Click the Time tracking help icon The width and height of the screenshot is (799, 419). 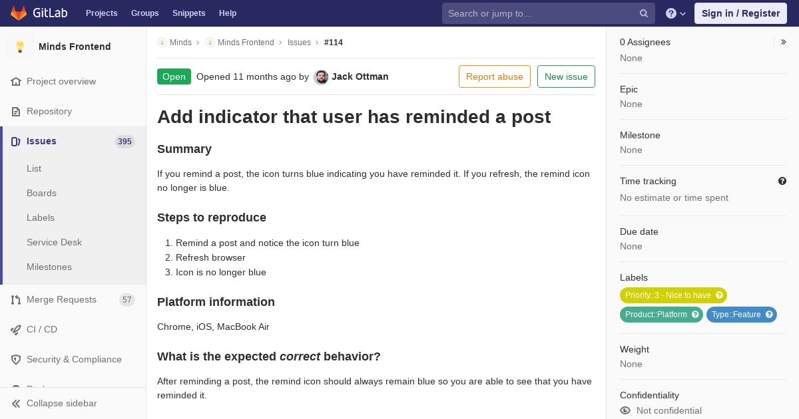782,181
